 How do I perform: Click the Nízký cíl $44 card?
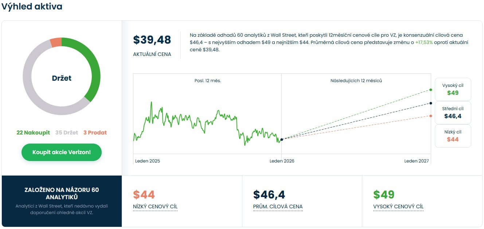pyautogui.click(x=453, y=136)
